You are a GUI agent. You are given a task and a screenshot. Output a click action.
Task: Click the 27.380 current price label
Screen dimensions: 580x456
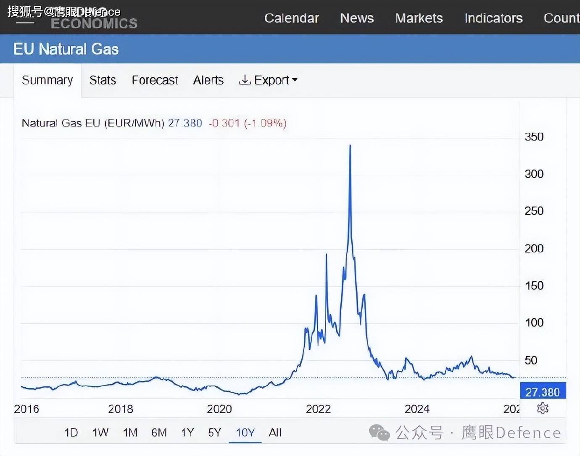pyautogui.click(x=543, y=392)
